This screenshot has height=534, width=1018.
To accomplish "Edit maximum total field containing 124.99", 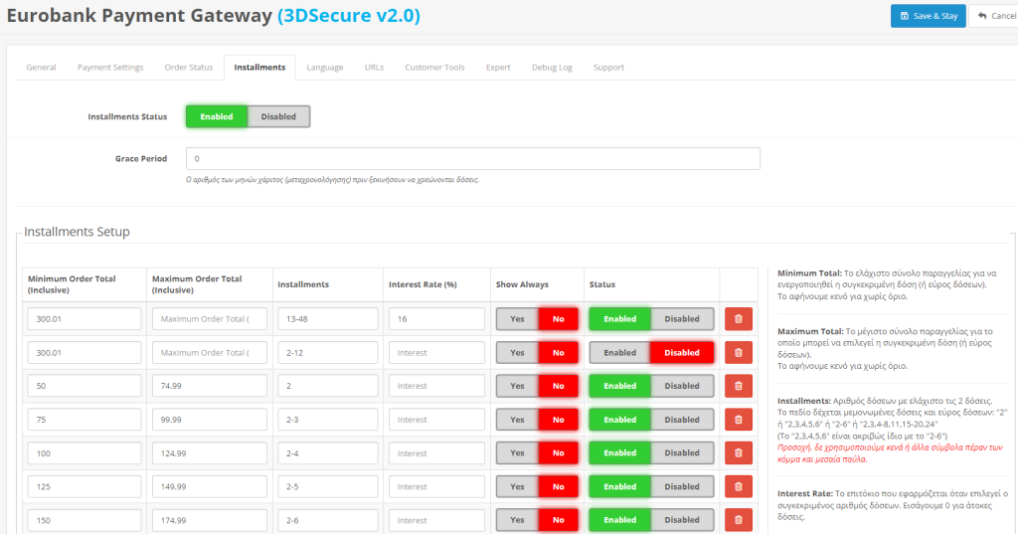I will tap(209, 452).
